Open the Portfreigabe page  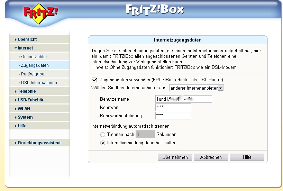(x=39, y=74)
